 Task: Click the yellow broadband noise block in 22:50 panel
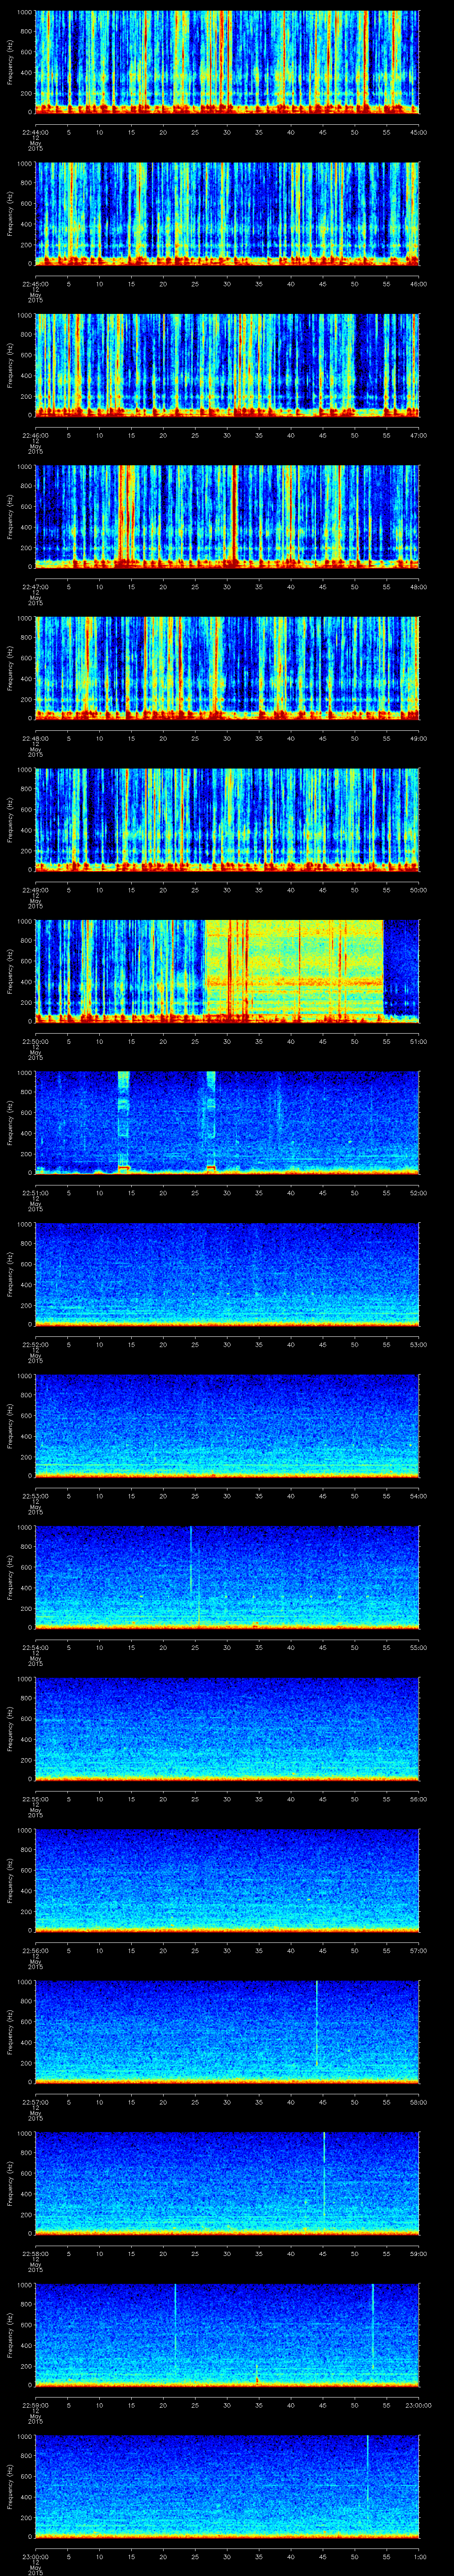[x=294, y=970]
